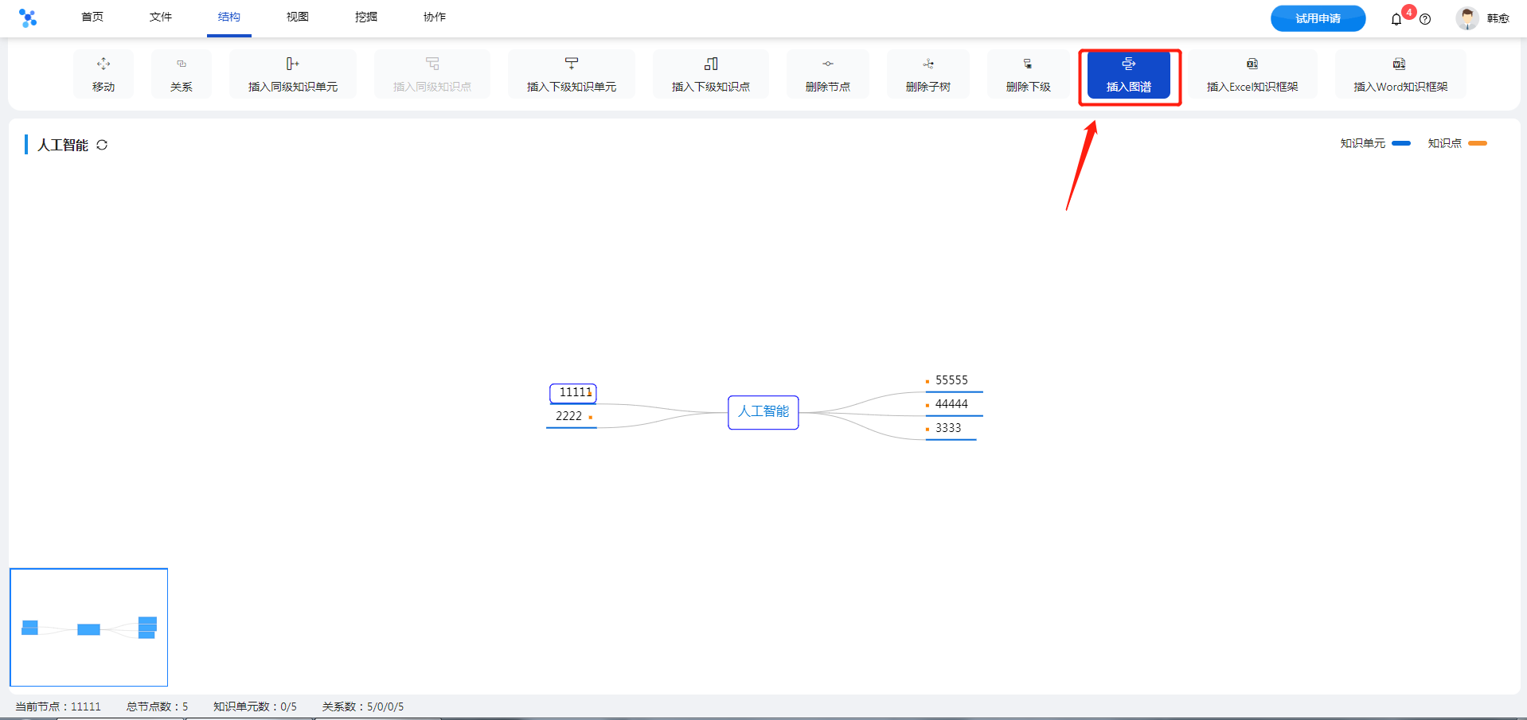Refresh the 人工智能 graph
Viewport: 1527px width, 720px height.
coord(102,145)
